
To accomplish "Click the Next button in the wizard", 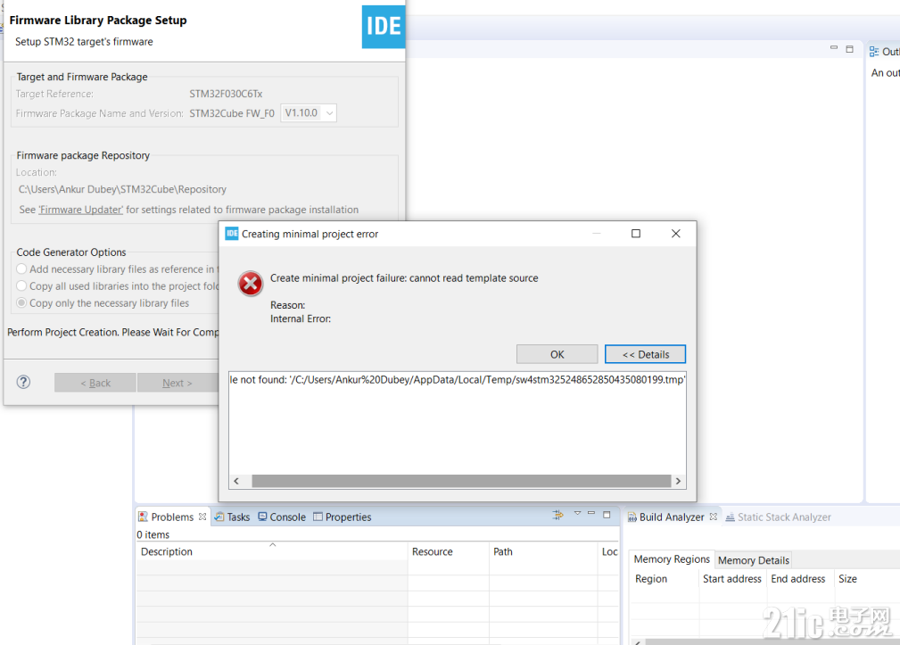I will [x=178, y=383].
